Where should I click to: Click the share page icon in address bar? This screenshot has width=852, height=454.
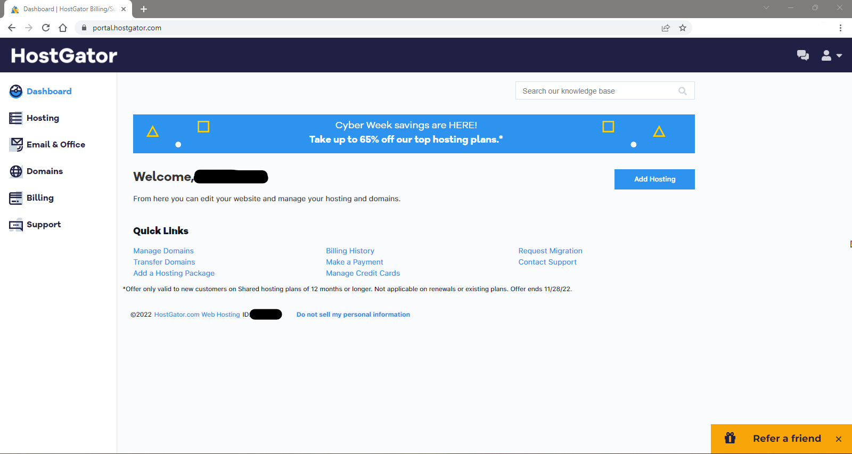pos(666,28)
